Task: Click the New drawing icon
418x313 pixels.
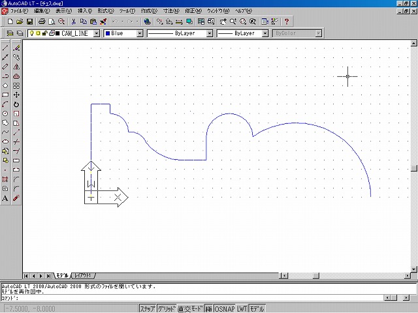Action: 10,22
